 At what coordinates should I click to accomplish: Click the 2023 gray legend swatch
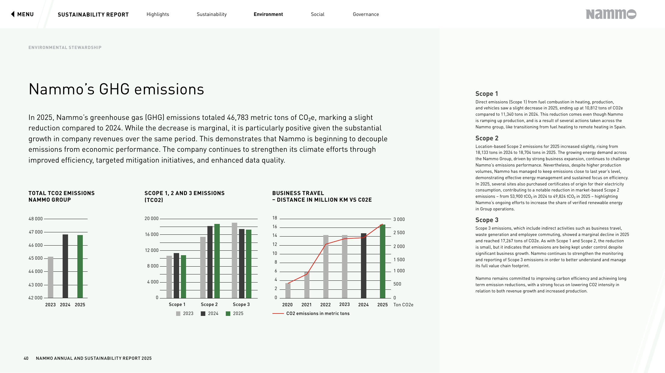click(x=178, y=313)
